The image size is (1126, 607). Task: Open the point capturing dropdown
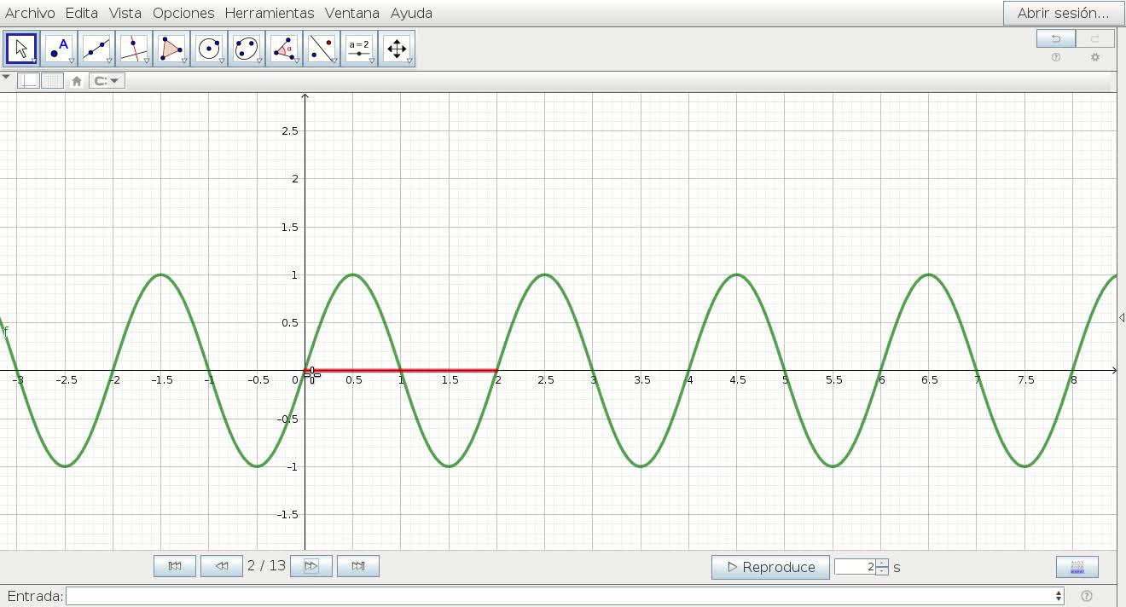(107, 81)
